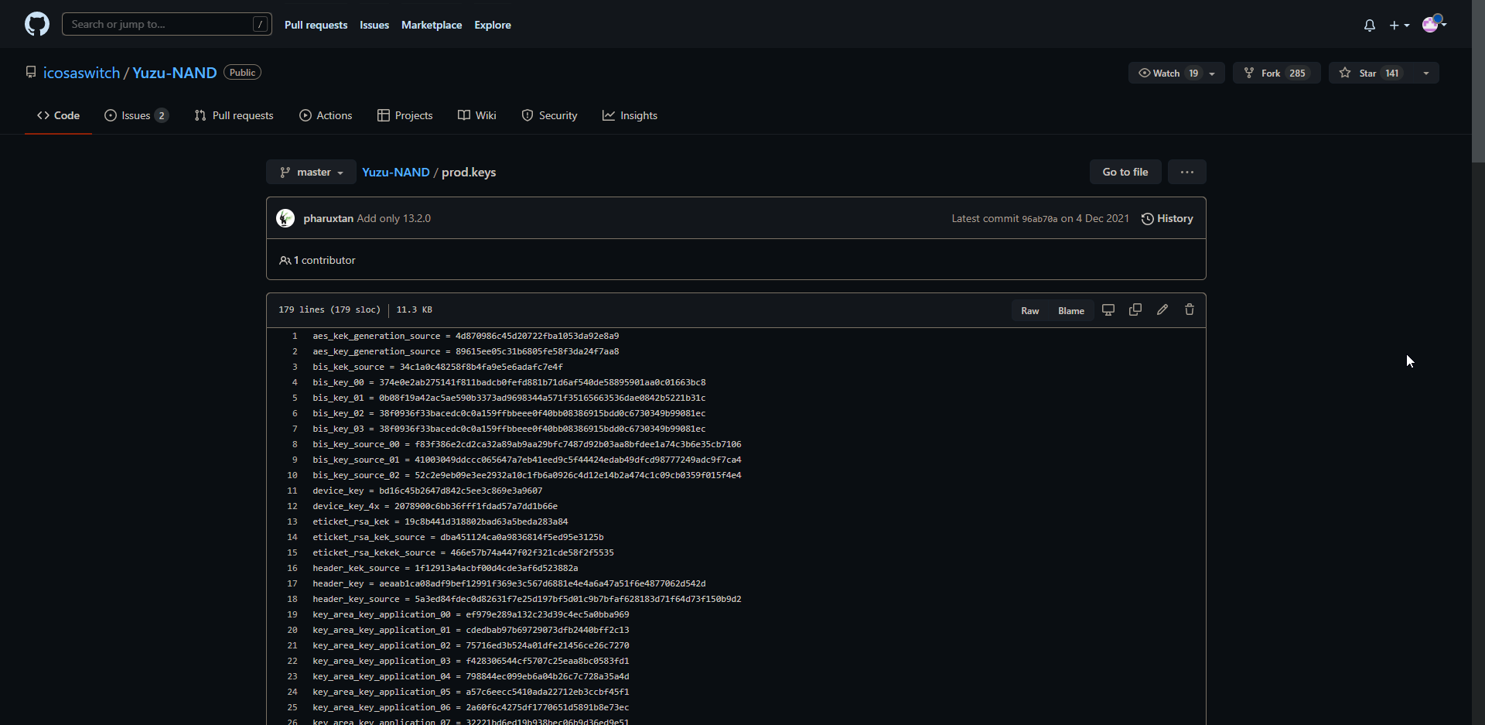
Task: Open the 'Add only 13.2.0' commit message
Action: (394, 218)
